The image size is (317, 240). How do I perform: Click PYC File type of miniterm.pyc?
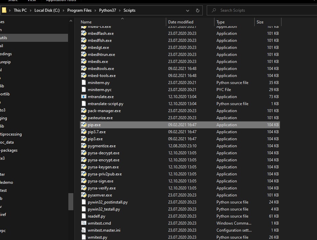coord(224,89)
